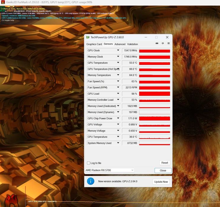Switch to the Graphics Card tab
220x207 pixels.
(x=94, y=44)
